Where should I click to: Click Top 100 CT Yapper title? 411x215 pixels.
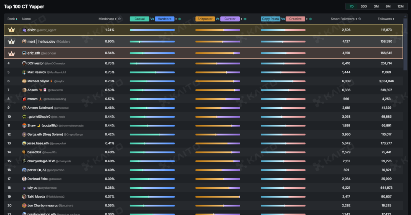[x=24, y=7]
